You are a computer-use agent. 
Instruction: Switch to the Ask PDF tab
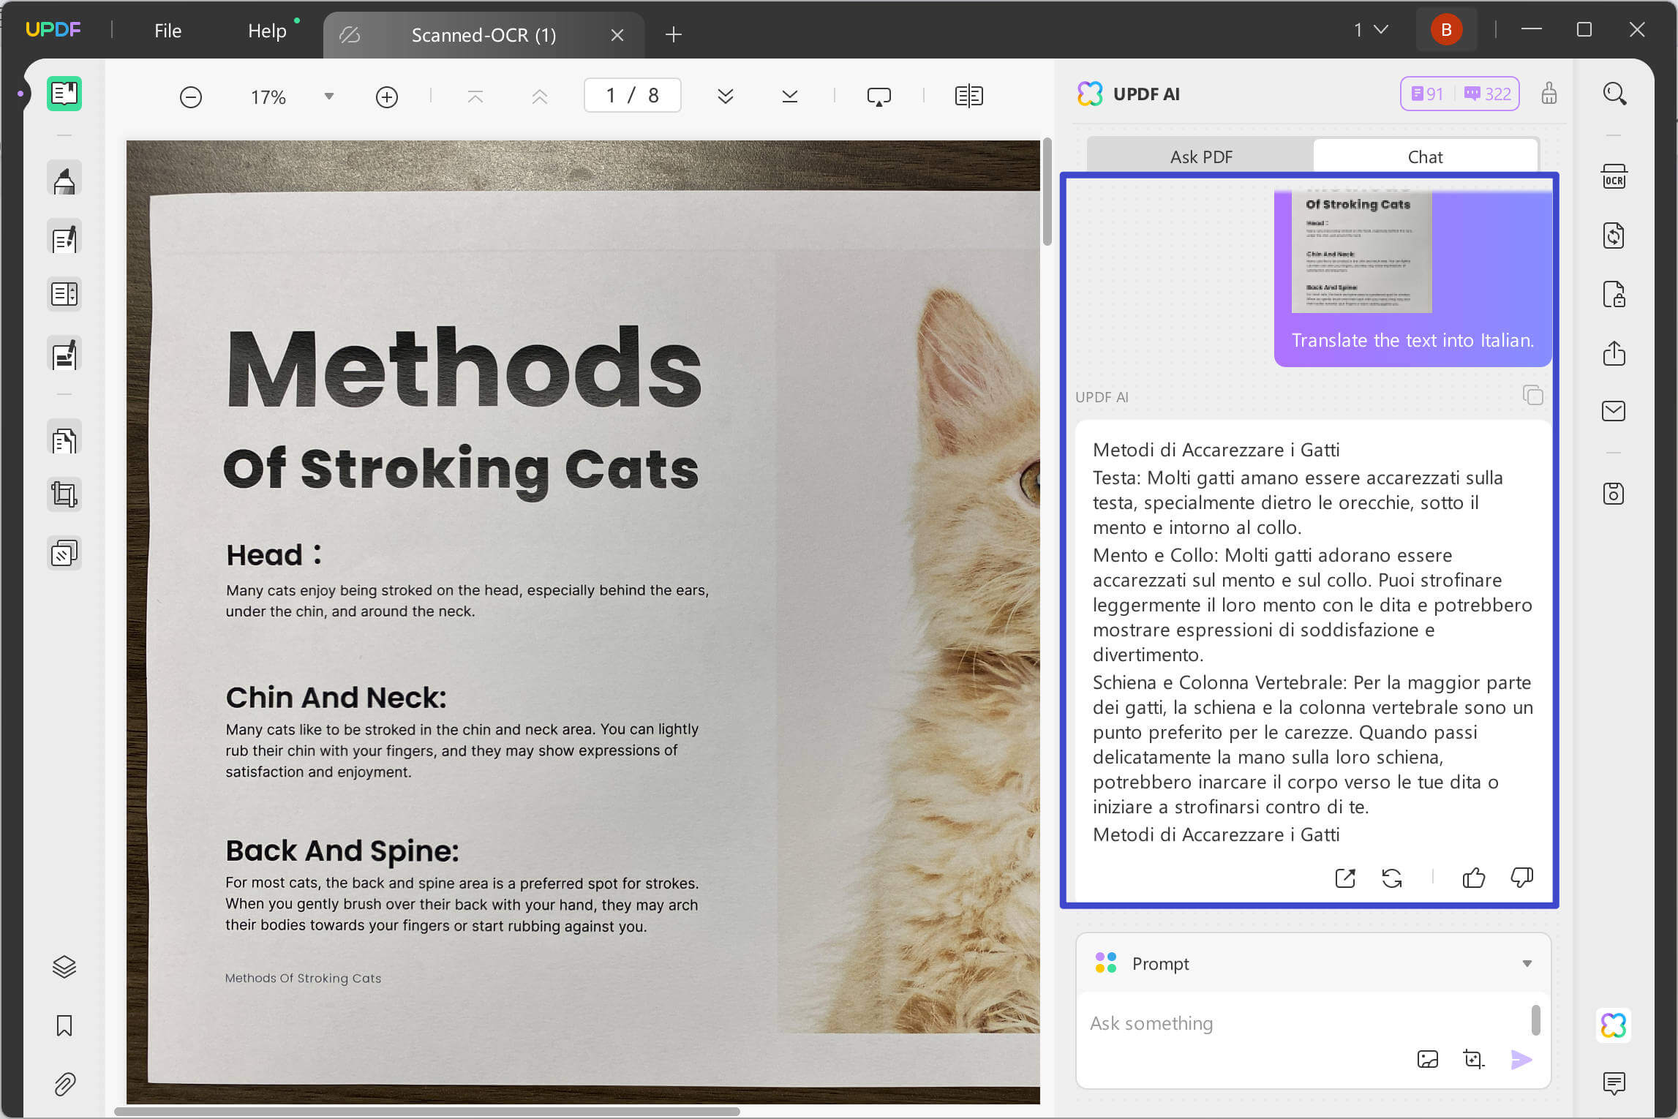point(1201,157)
